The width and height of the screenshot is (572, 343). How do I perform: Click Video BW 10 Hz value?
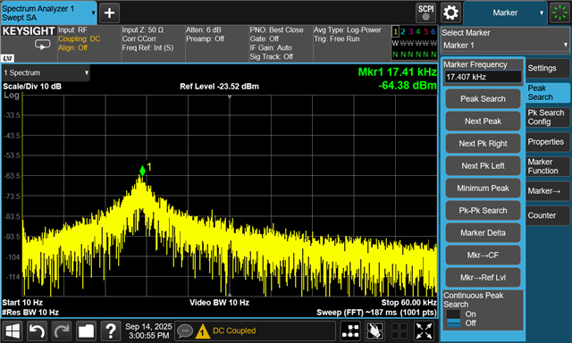pos(219,303)
